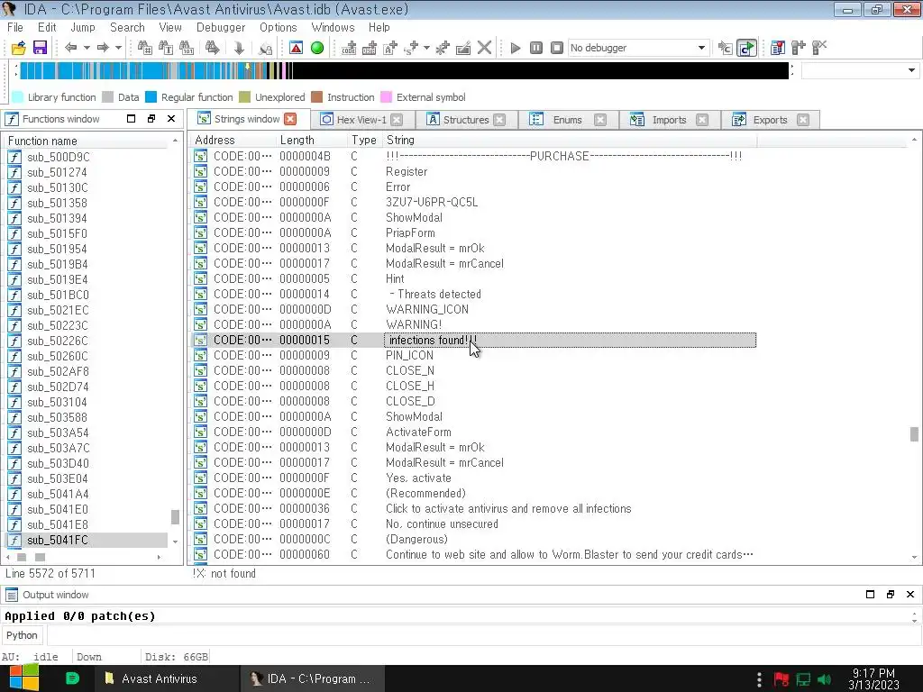Screen dimensions: 923x692
Task: Close the Enums tab
Action: tap(599, 120)
